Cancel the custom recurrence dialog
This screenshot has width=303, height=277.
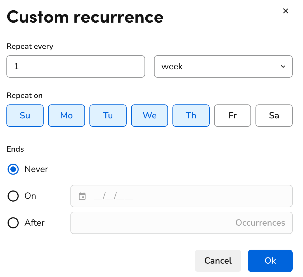click(218, 261)
